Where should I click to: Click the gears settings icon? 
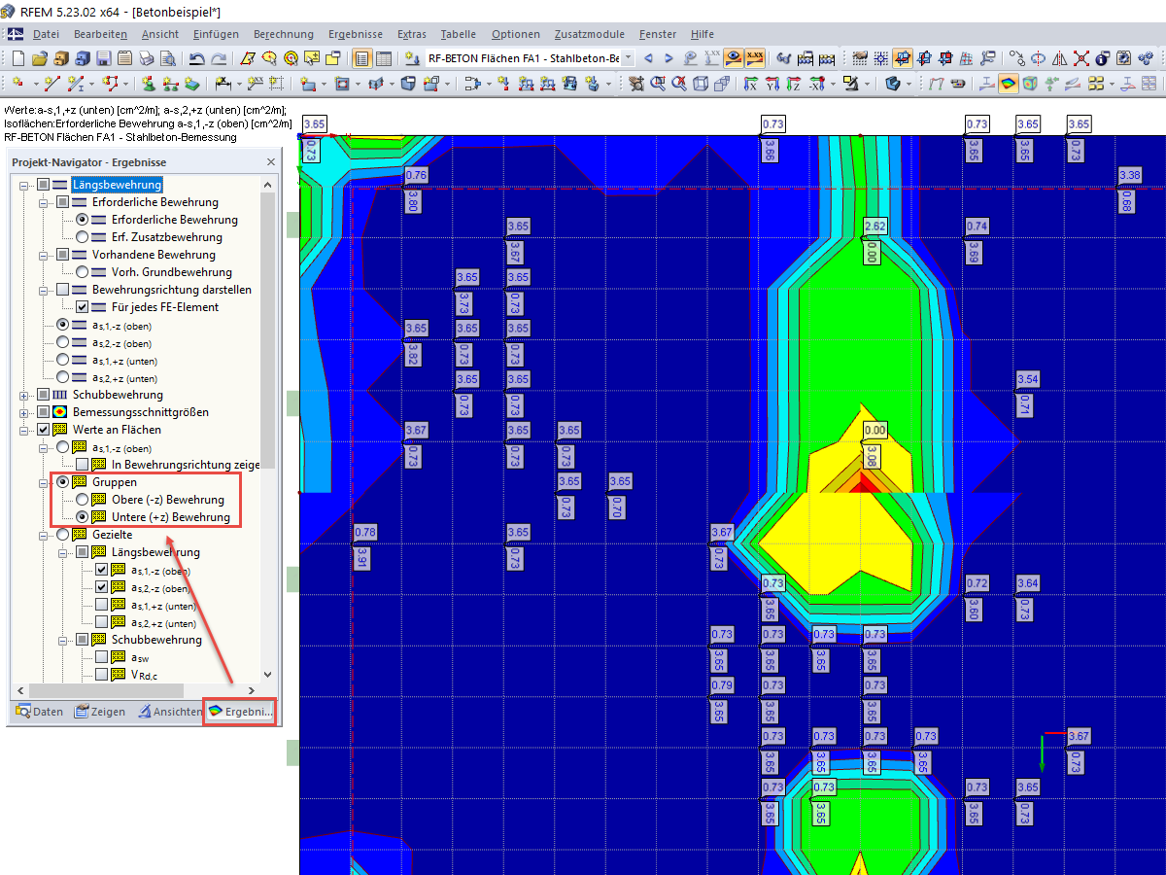[1147, 58]
